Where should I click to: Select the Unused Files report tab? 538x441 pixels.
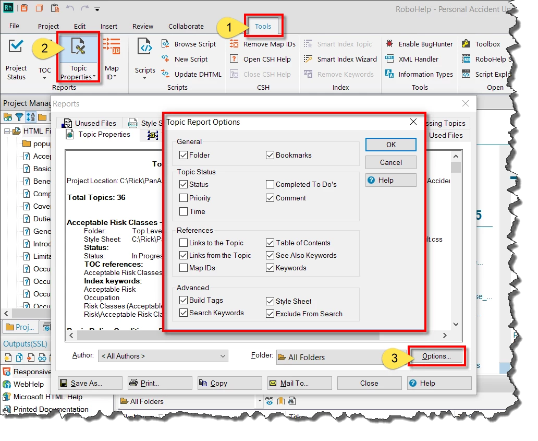[x=90, y=123]
